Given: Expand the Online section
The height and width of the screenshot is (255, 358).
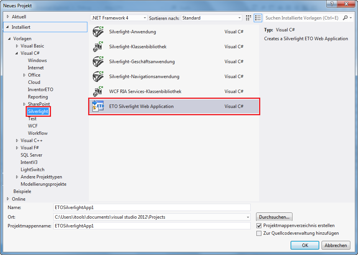Looking at the screenshot, I should (8, 199).
